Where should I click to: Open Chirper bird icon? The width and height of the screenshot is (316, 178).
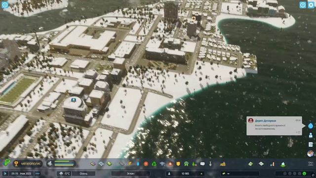coord(311,126)
